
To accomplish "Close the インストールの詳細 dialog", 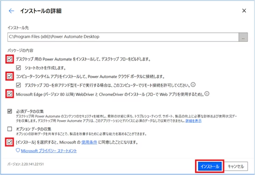I will 244,11.
